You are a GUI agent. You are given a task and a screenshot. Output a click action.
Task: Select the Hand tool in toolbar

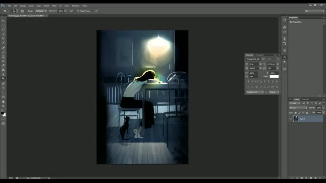pyautogui.click(x=3, y=102)
